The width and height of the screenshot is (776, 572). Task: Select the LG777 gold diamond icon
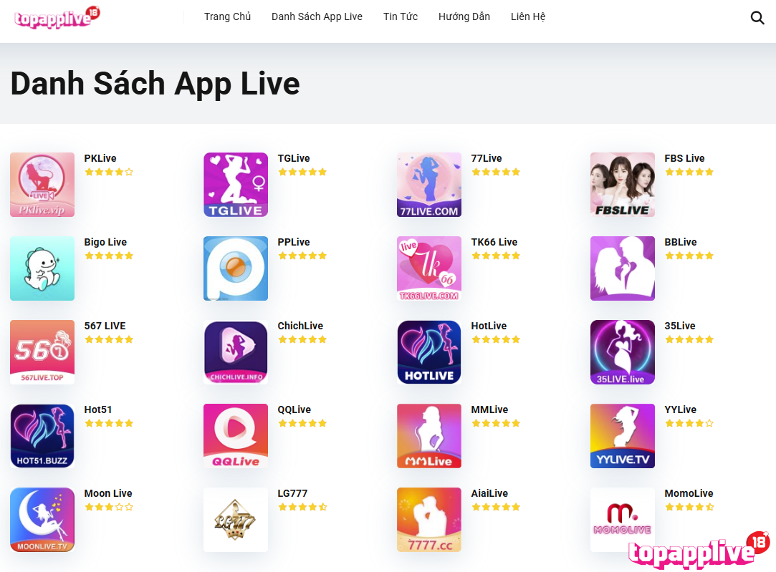click(236, 520)
